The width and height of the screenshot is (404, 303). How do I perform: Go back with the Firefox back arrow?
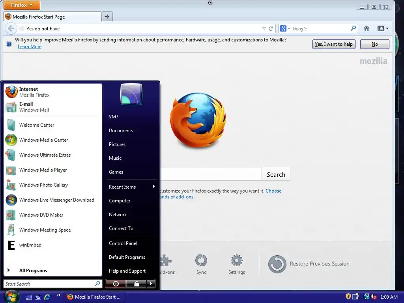(11, 28)
